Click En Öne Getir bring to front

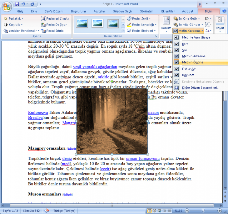coord(187,19)
